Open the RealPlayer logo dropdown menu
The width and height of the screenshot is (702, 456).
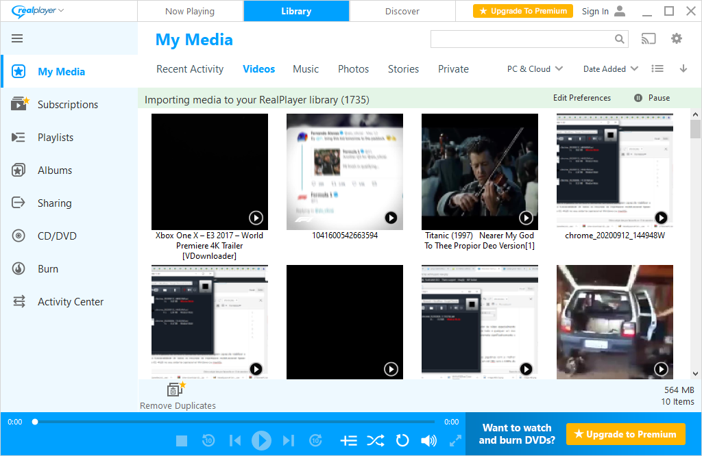[33, 11]
